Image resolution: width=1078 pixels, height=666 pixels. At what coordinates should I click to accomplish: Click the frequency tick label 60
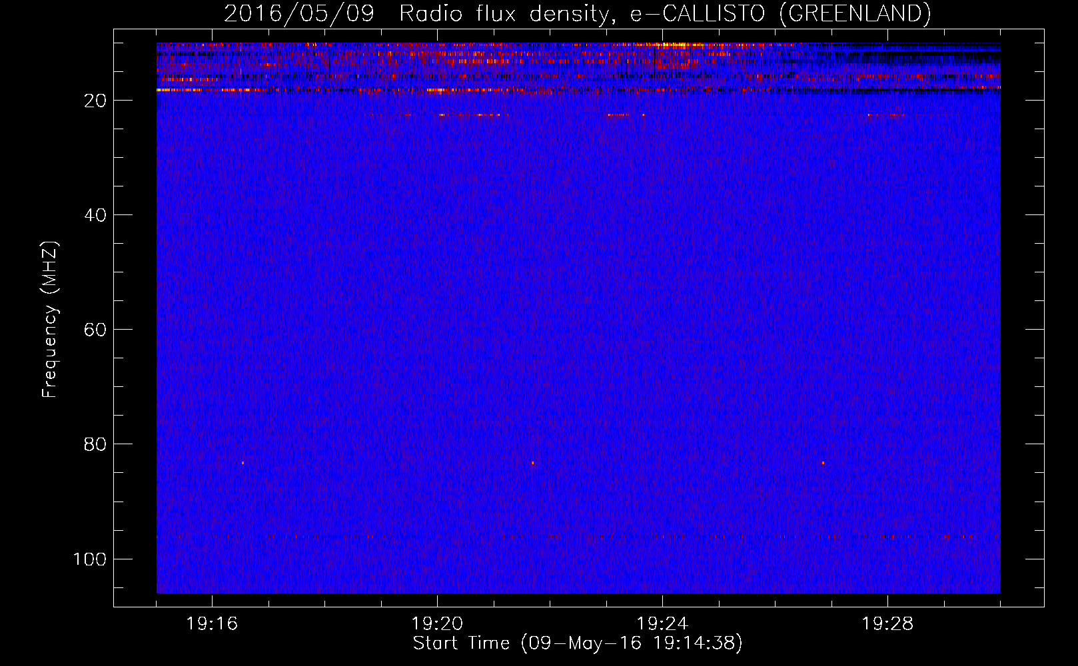point(95,330)
